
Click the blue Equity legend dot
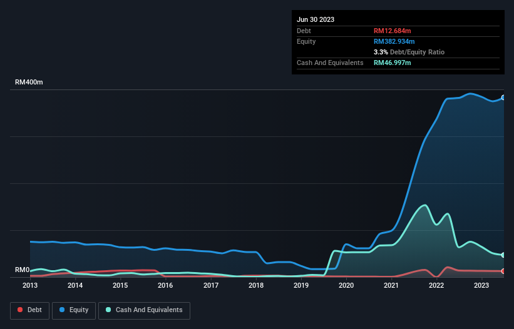click(62, 310)
